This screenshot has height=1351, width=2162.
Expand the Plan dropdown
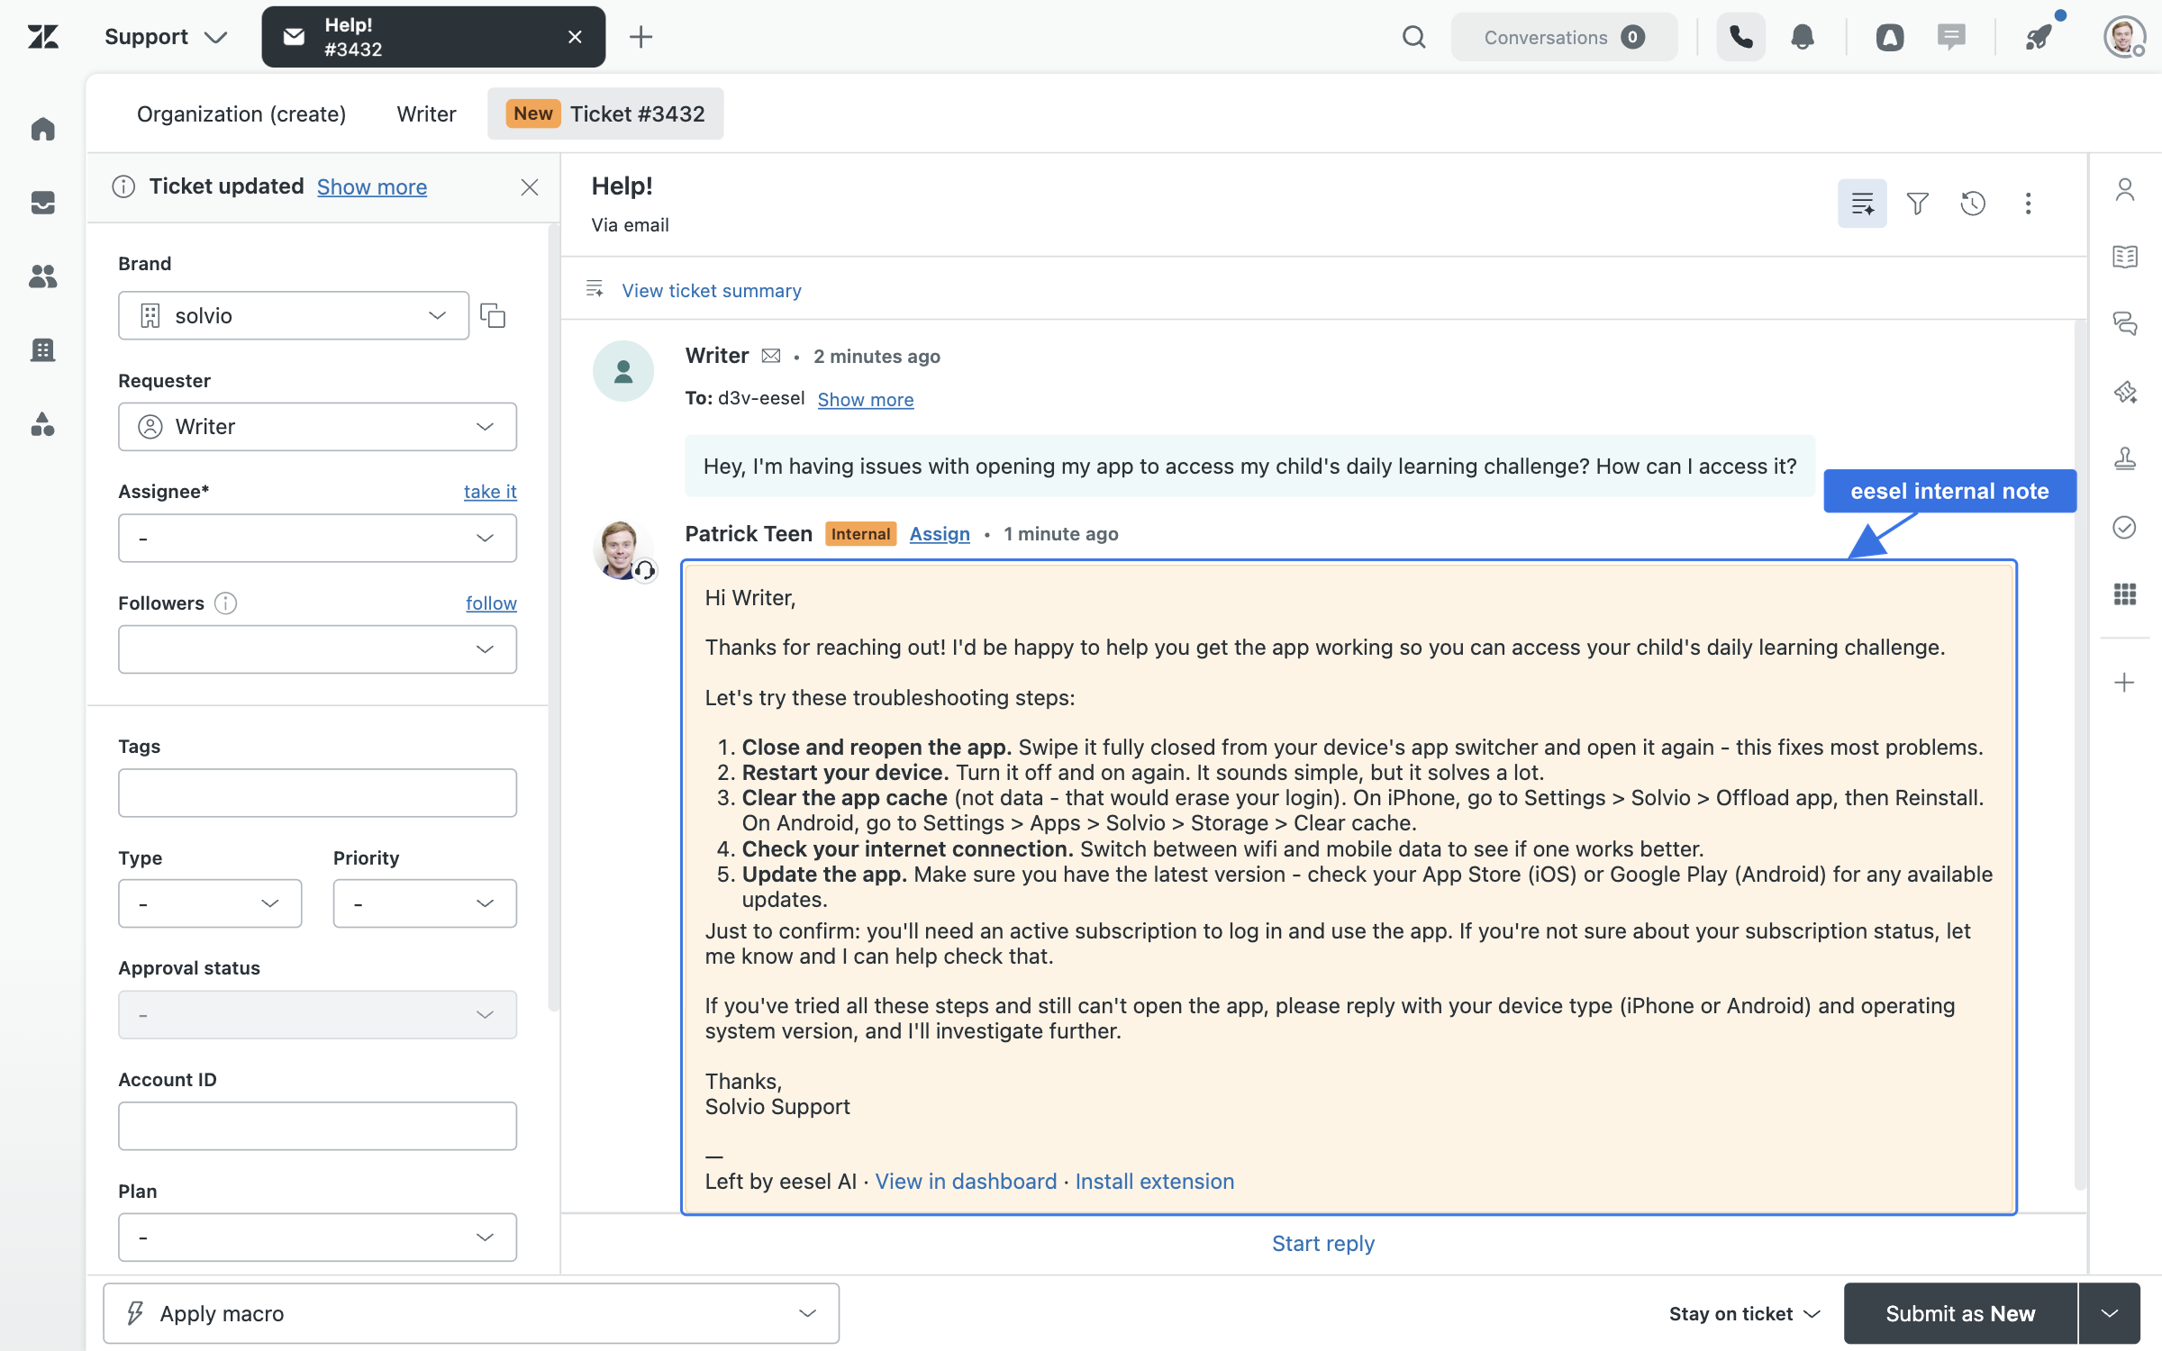pyautogui.click(x=317, y=1237)
